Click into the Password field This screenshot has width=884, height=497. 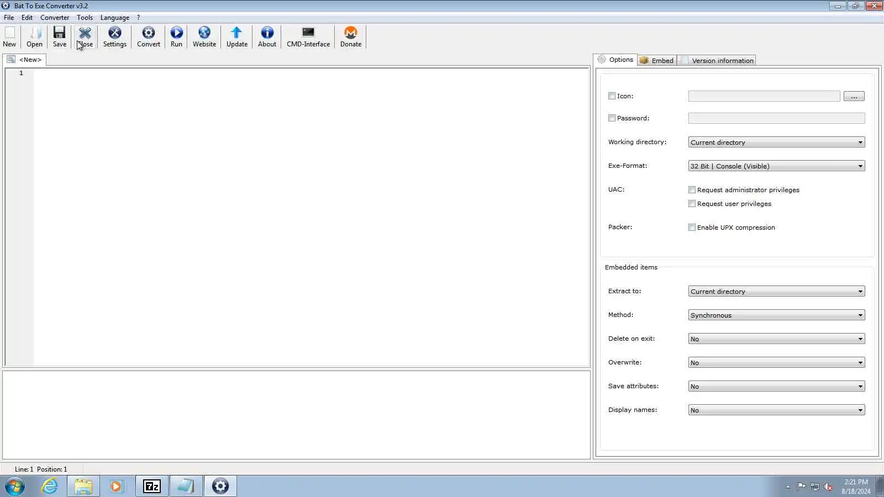776,118
